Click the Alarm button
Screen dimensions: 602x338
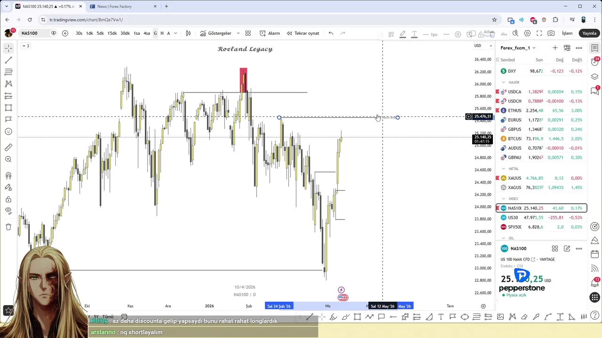point(269,33)
